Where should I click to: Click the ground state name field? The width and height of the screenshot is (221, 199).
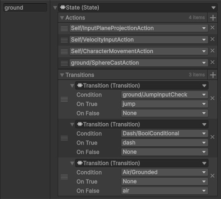point(25,7)
